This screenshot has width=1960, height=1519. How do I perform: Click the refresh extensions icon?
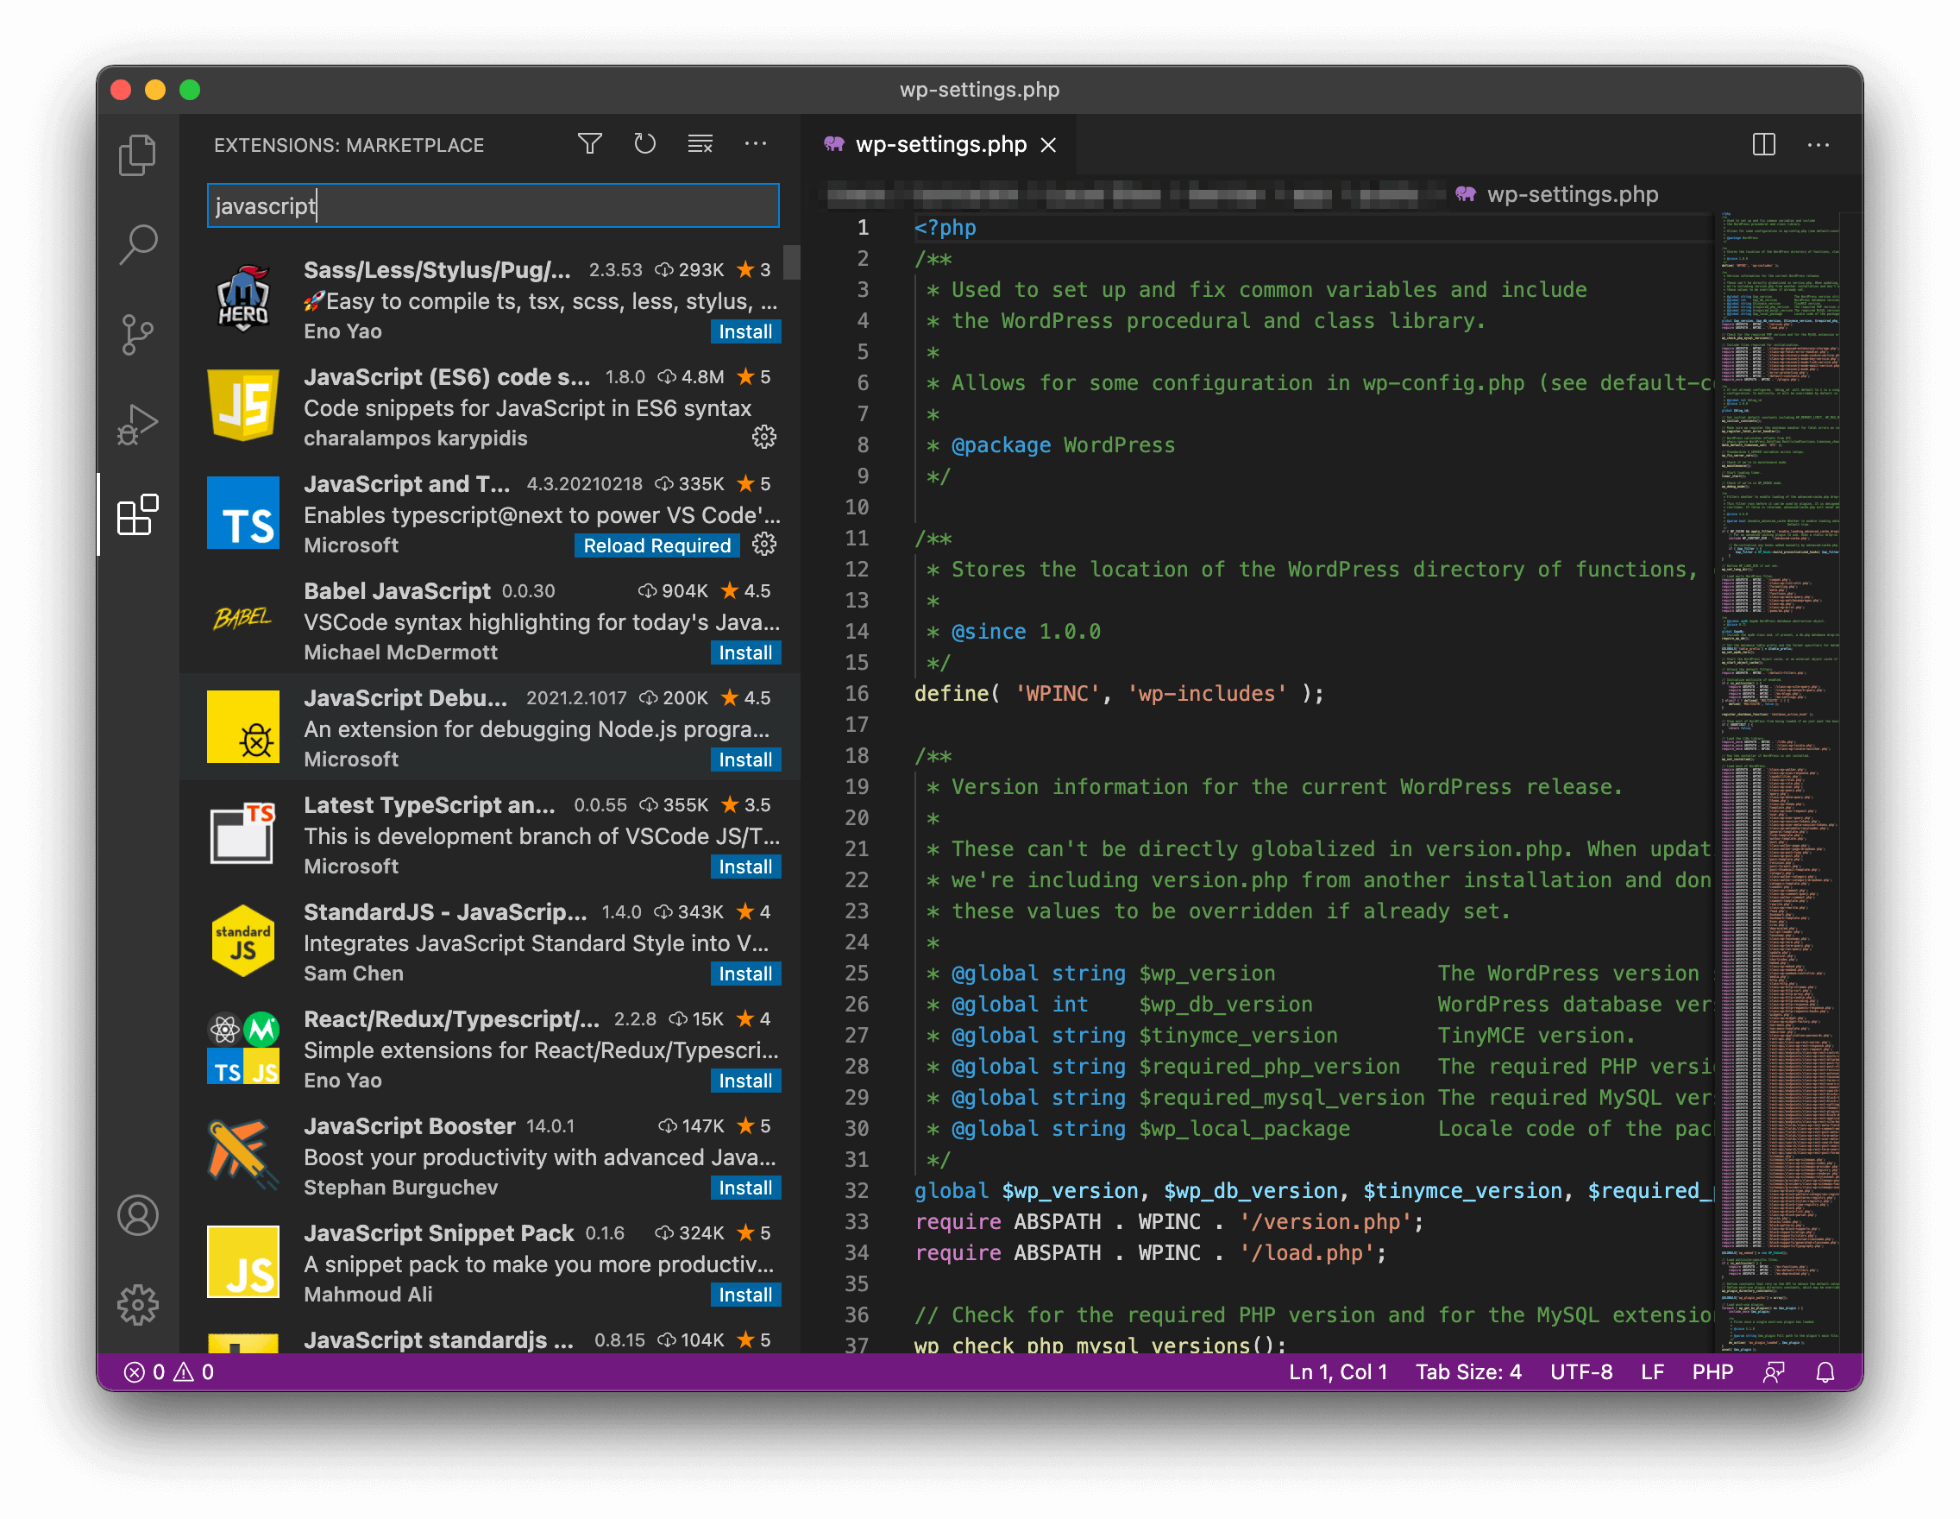point(644,143)
